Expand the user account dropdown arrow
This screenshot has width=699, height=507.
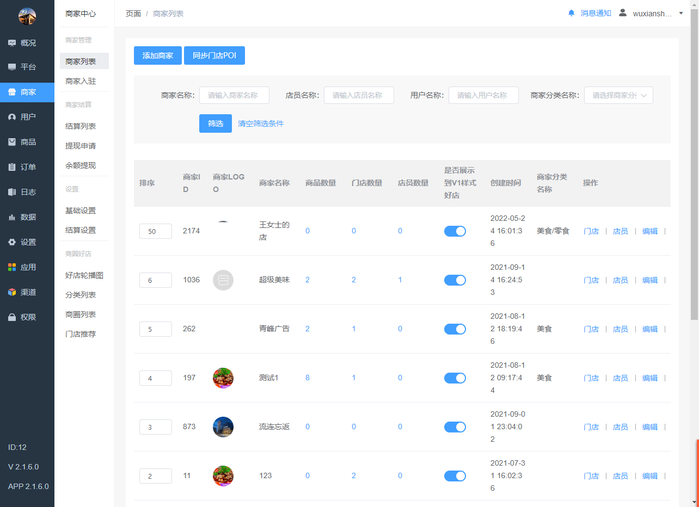[x=681, y=13]
